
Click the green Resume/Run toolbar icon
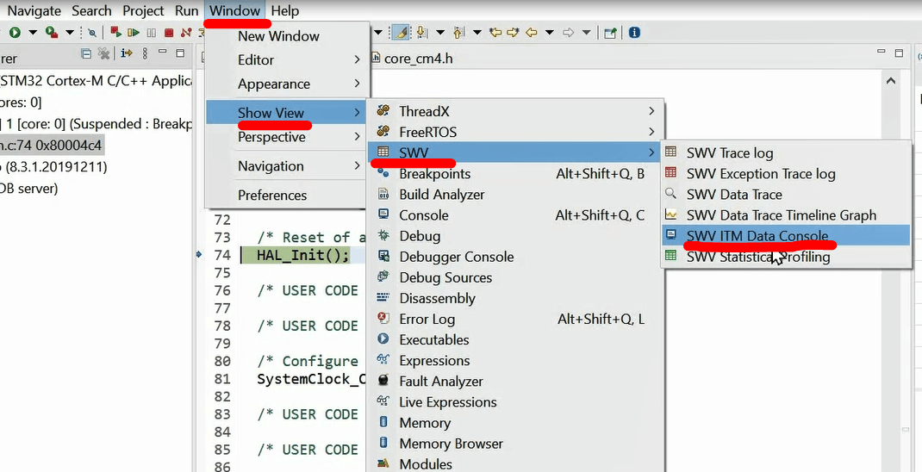tap(15, 33)
